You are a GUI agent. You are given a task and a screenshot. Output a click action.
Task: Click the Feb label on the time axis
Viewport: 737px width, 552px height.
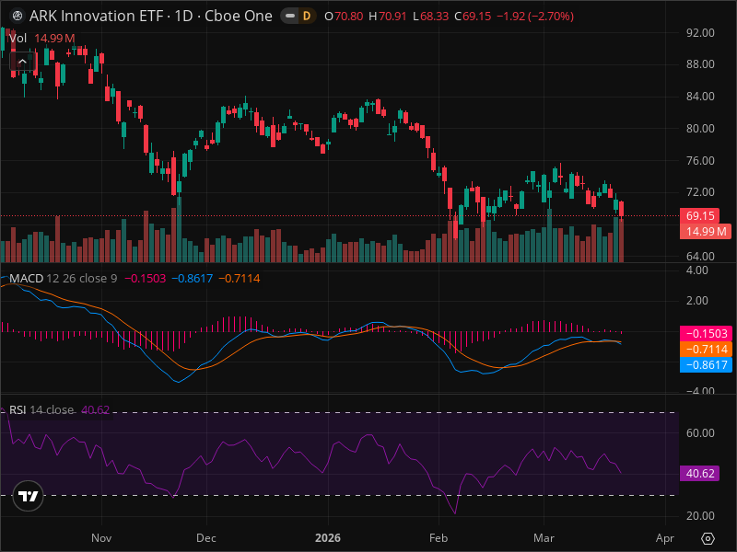tap(439, 538)
